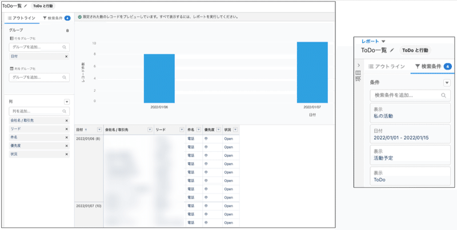This screenshot has height=230, width=457.
Task: Open the レポート dropdown in the right panel
Action: 383,41
